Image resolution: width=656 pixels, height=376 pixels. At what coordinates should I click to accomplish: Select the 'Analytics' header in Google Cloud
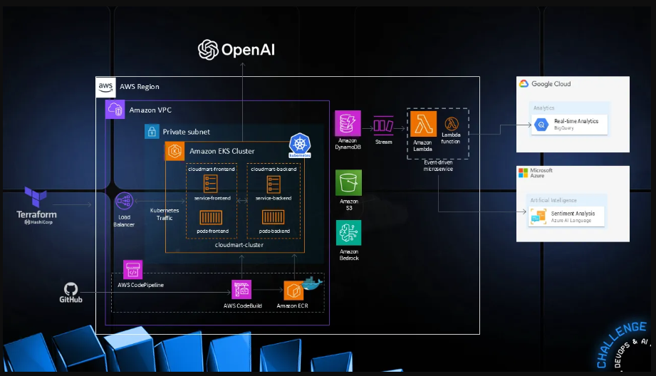(543, 108)
